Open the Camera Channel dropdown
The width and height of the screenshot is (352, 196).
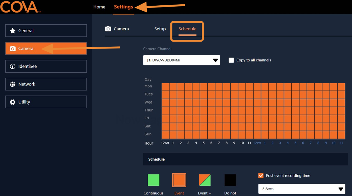coord(181,60)
